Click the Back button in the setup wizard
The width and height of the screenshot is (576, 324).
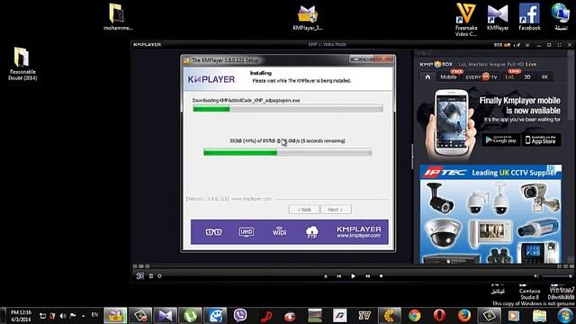coord(304,210)
